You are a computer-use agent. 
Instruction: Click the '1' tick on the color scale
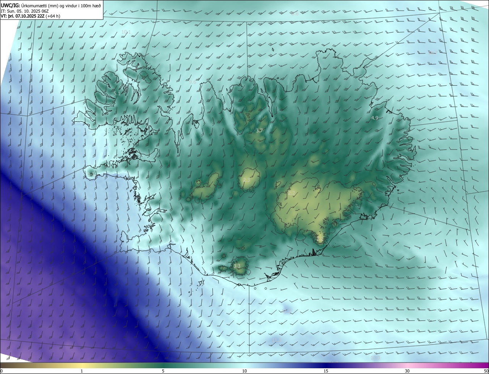point(82,371)
